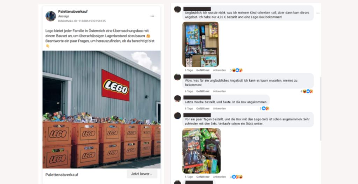Click the 'Jetzt bewer...' call-to-action button
The image size is (358, 184).
142,174
